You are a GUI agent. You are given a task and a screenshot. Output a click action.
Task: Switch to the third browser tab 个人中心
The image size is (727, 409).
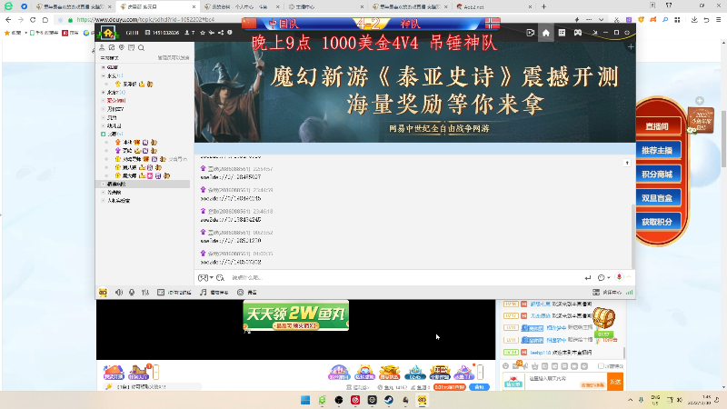[241, 6]
